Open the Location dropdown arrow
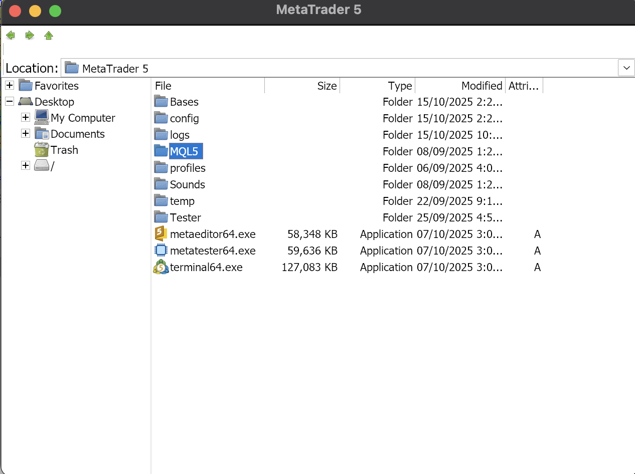635x474 pixels. tap(626, 68)
